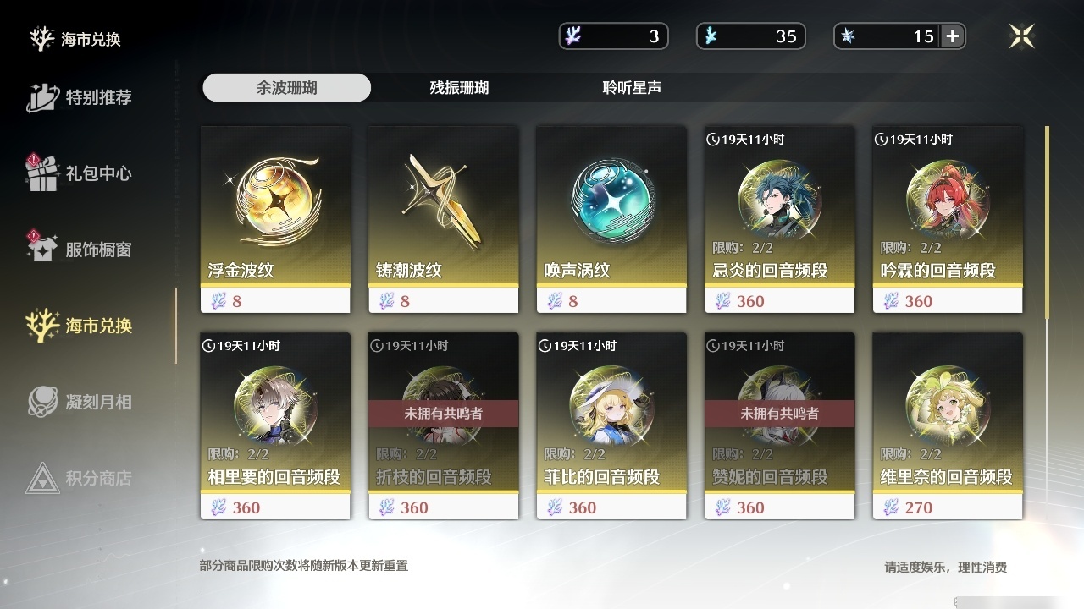The height and width of the screenshot is (609, 1084).
Task: Open 海市兑换 in the sidebar
Action: pos(79,326)
